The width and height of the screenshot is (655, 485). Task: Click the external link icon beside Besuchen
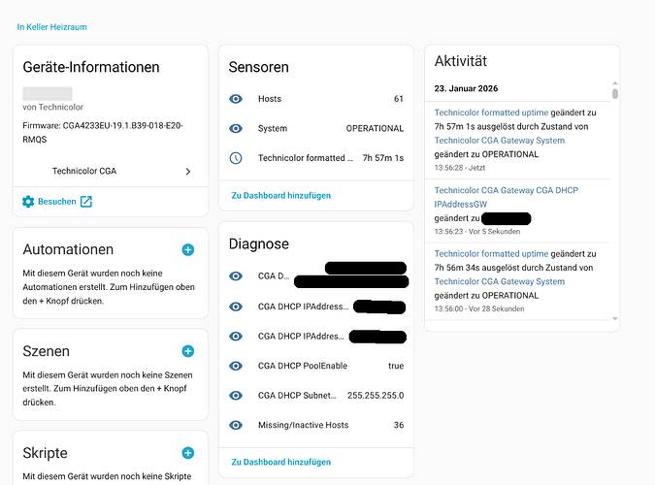click(86, 202)
